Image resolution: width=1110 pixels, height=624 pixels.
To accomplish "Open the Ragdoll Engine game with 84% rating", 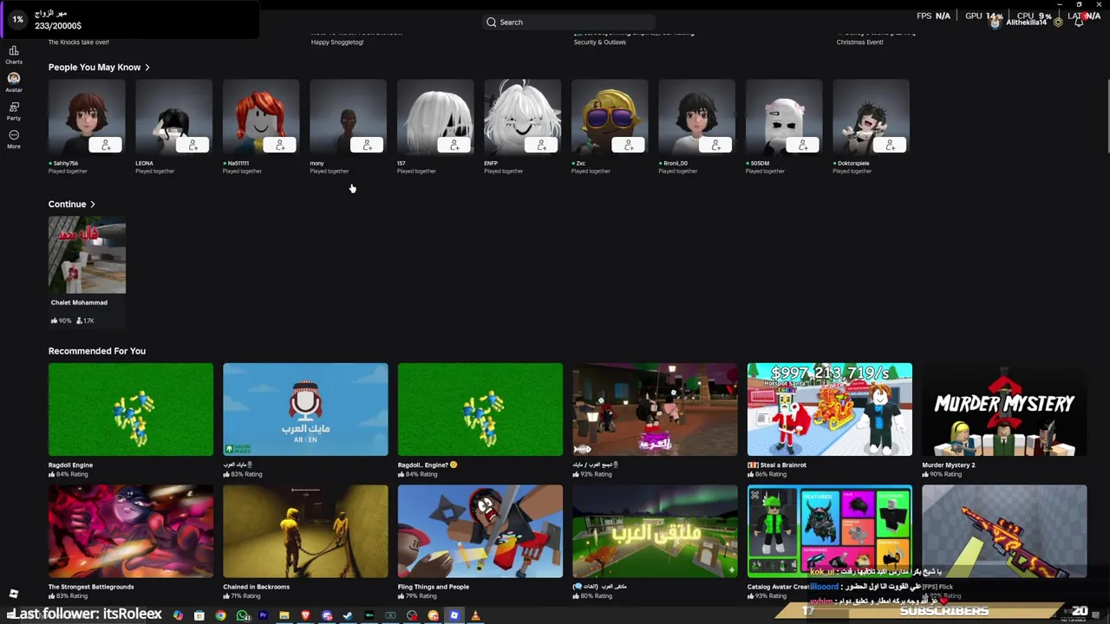I will pos(131,409).
